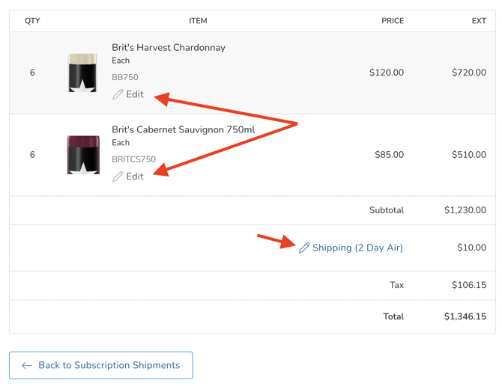Select the BRITCS750 SKU text
The width and height of the screenshot is (502, 386).
[x=134, y=159]
